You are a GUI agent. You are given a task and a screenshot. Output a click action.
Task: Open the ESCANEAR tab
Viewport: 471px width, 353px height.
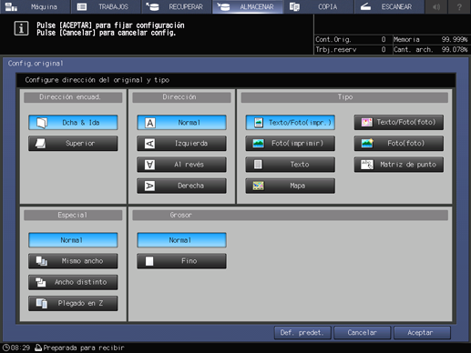tap(389, 6)
